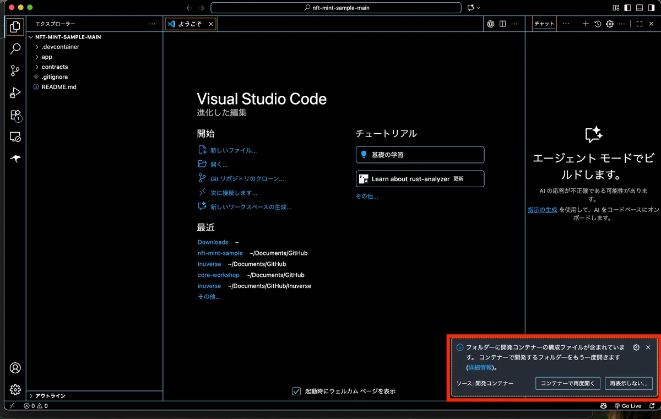Screen dimensions: 661x419
Task: Open Learn about rust-analyzer walkthrough
Action: [420, 179]
